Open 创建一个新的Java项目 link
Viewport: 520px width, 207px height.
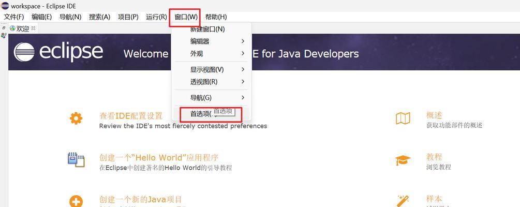pos(141,199)
